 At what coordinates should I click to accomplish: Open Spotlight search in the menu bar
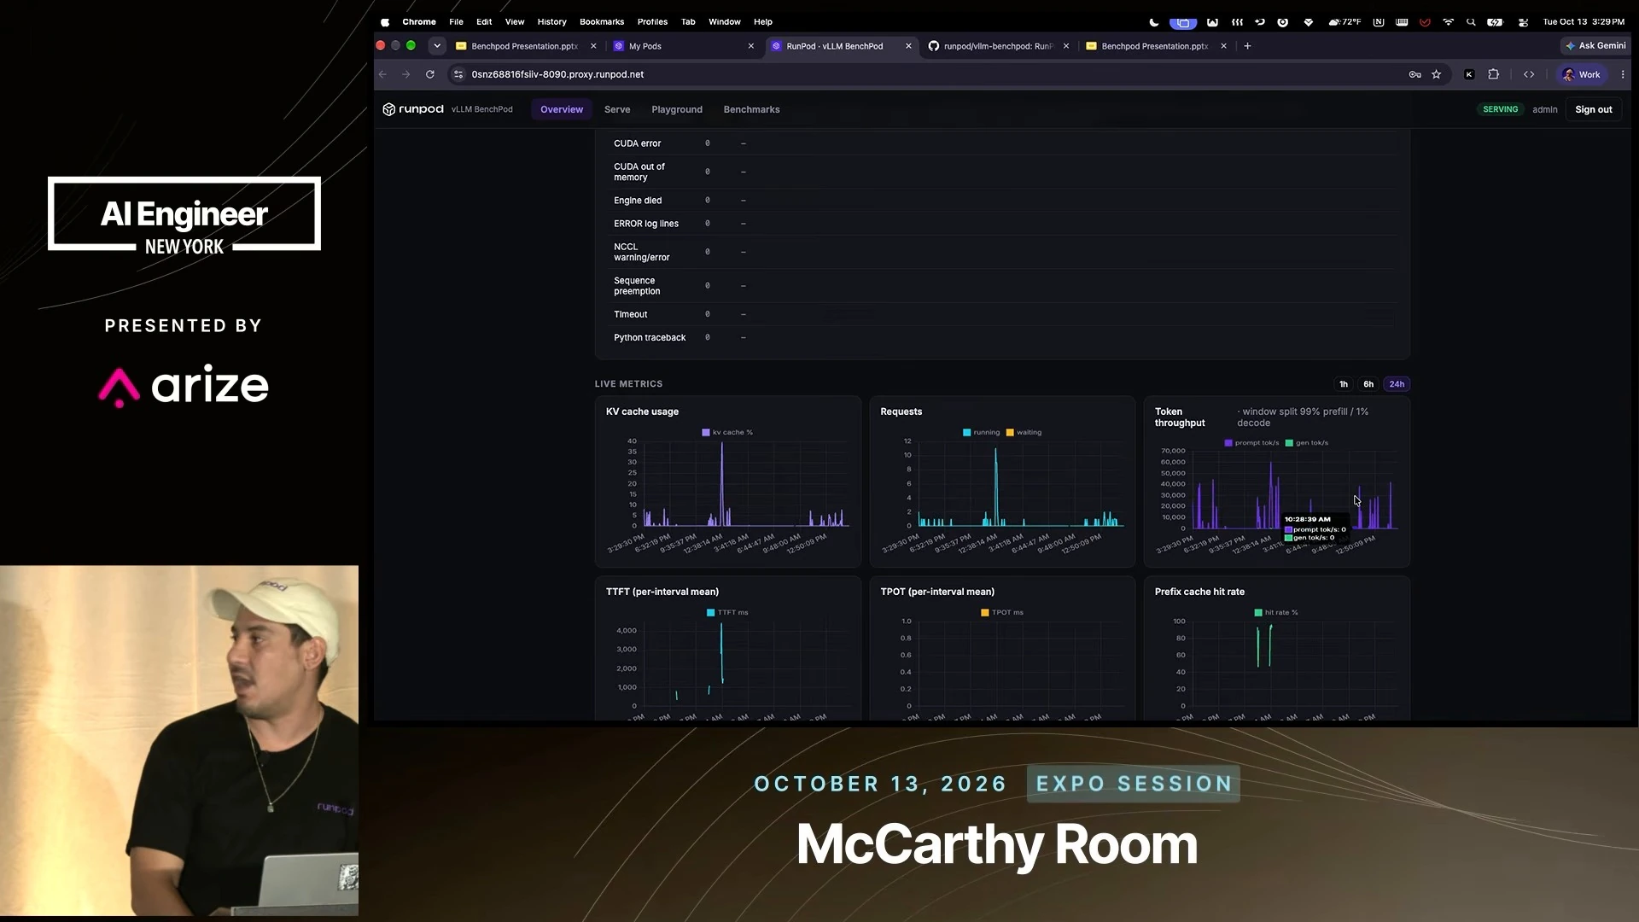point(1471,22)
